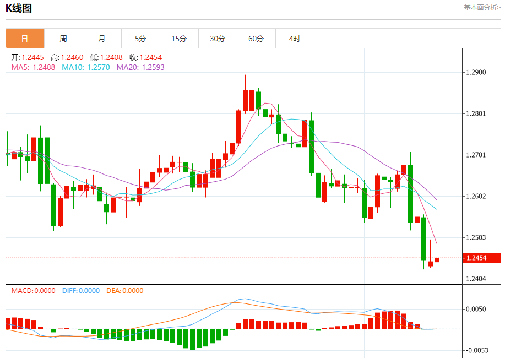
Task: Click the red 1.2454 current price tag
Action: coord(481,258)
